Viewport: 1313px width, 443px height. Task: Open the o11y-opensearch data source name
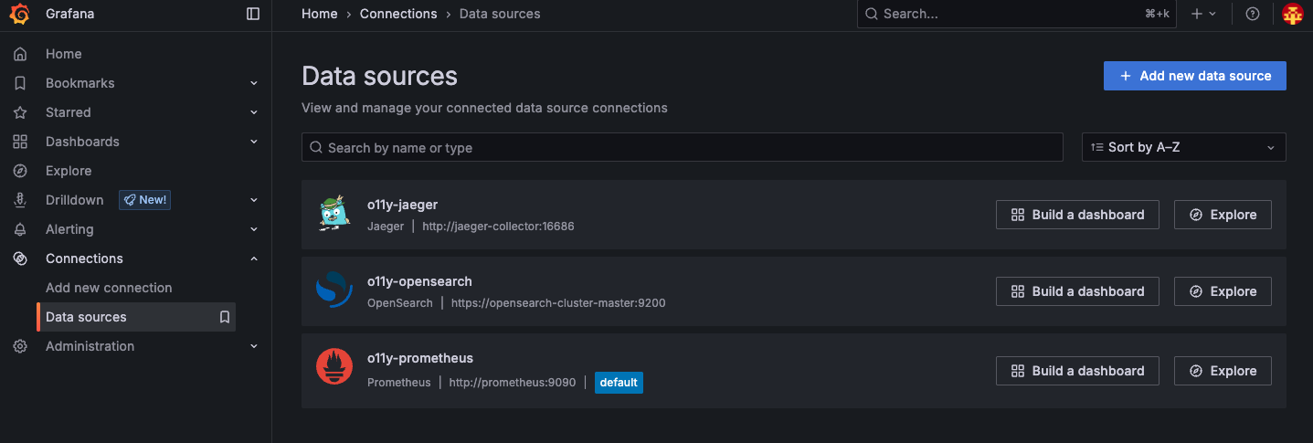419,281
